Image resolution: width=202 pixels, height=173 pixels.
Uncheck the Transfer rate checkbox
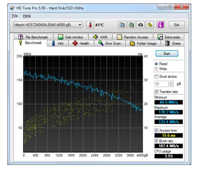pos(156,92)
